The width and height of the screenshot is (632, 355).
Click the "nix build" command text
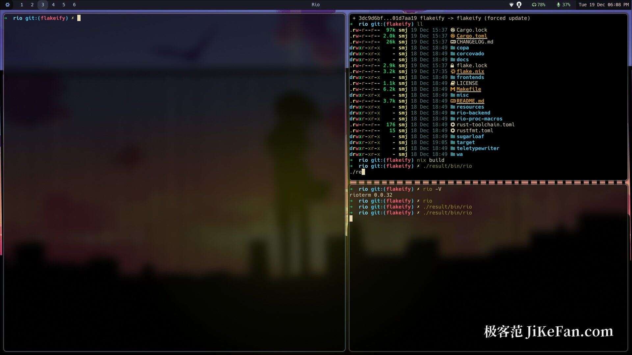[431, 160]
